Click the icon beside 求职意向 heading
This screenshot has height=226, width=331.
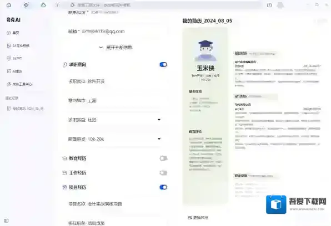[x=64, y=65]
